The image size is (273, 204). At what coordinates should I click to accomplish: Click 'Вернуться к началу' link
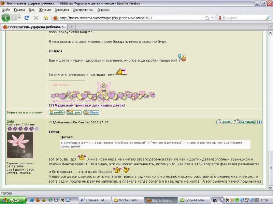tap(24, 112)
